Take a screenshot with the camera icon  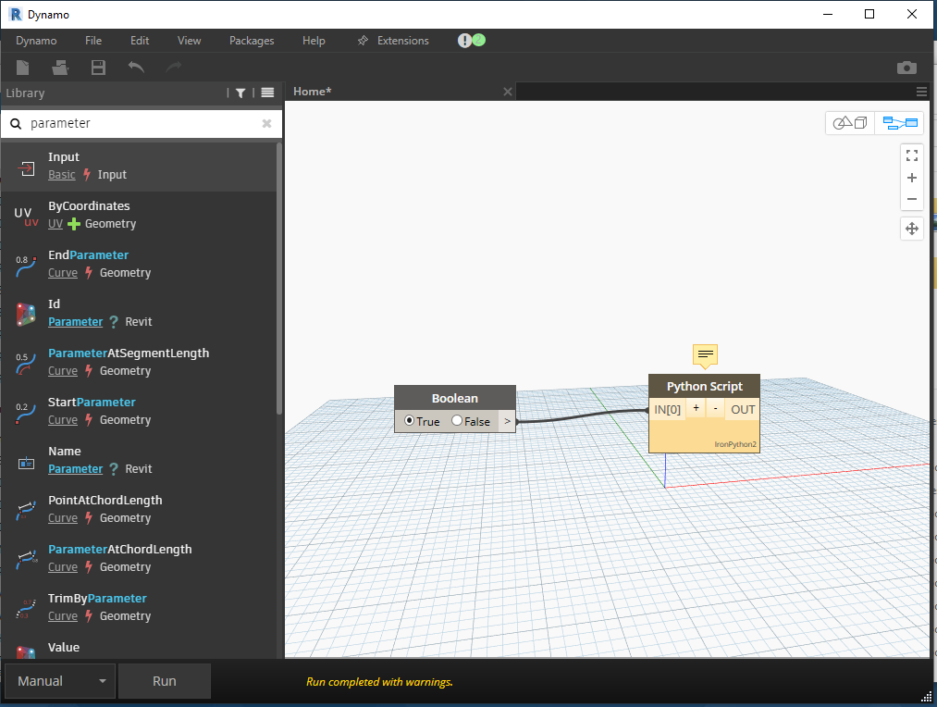click(x=906, y=68)
